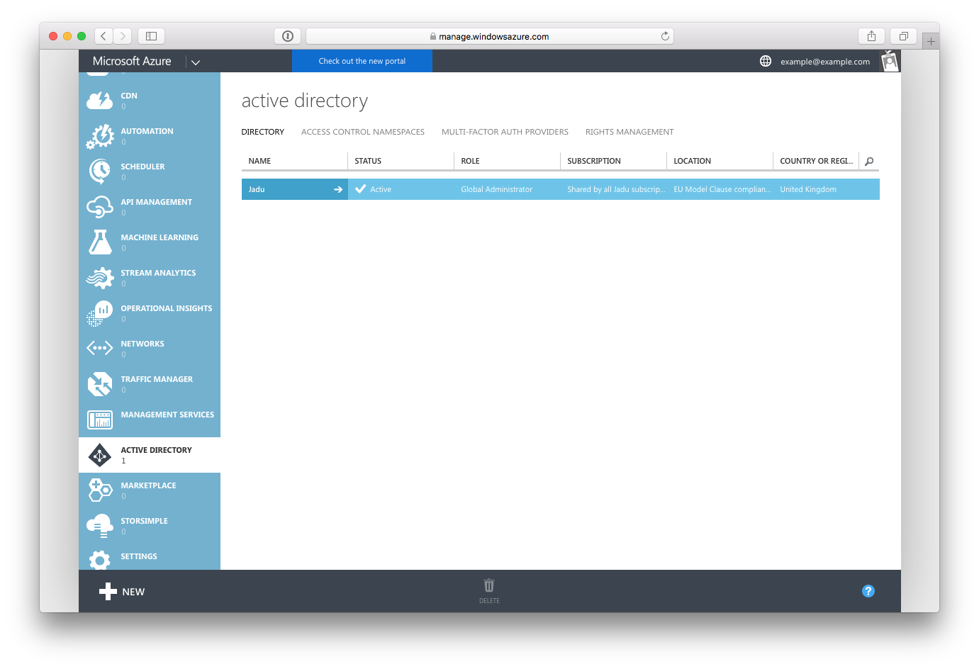Viewport: 979px width, 669px height.
Task: Toggle the Safari sidebar button
Action: click(151, 36)
